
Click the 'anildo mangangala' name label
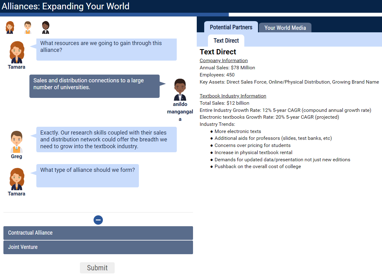pos(180,112)
